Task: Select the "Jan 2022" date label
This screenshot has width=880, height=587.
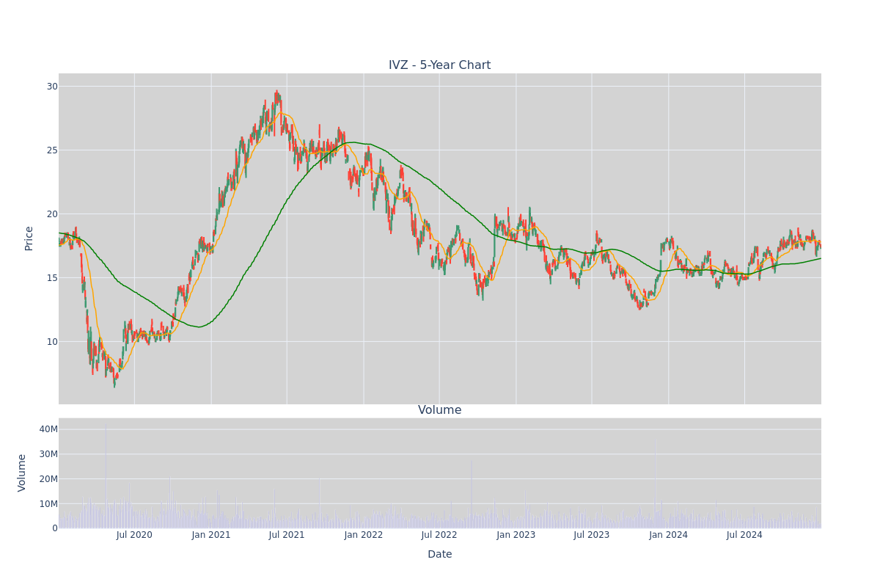Action: 364,535
